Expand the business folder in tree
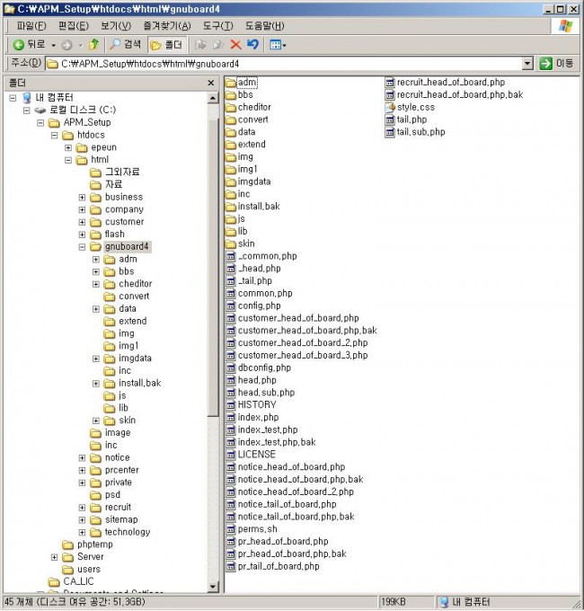Viewport: 584px width, 611px height. click(83, 197)
